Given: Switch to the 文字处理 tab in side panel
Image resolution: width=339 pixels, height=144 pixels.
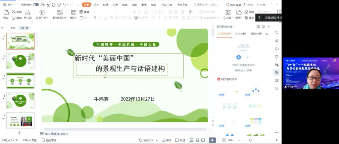Looking at the screenshot, I should click(x=240, y=34).
